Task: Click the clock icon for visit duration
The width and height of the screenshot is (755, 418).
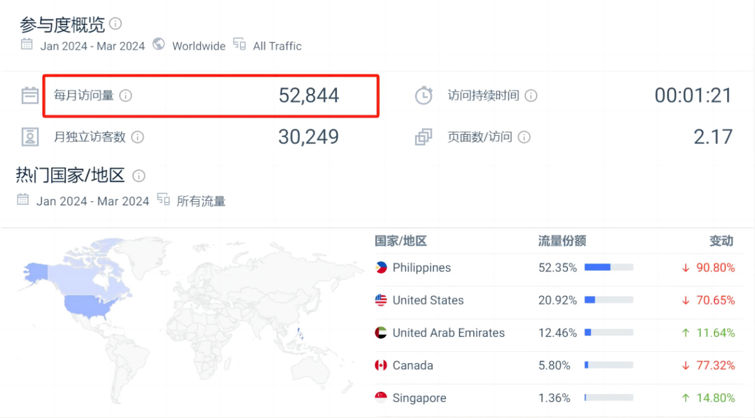Action: pos(423,95)
